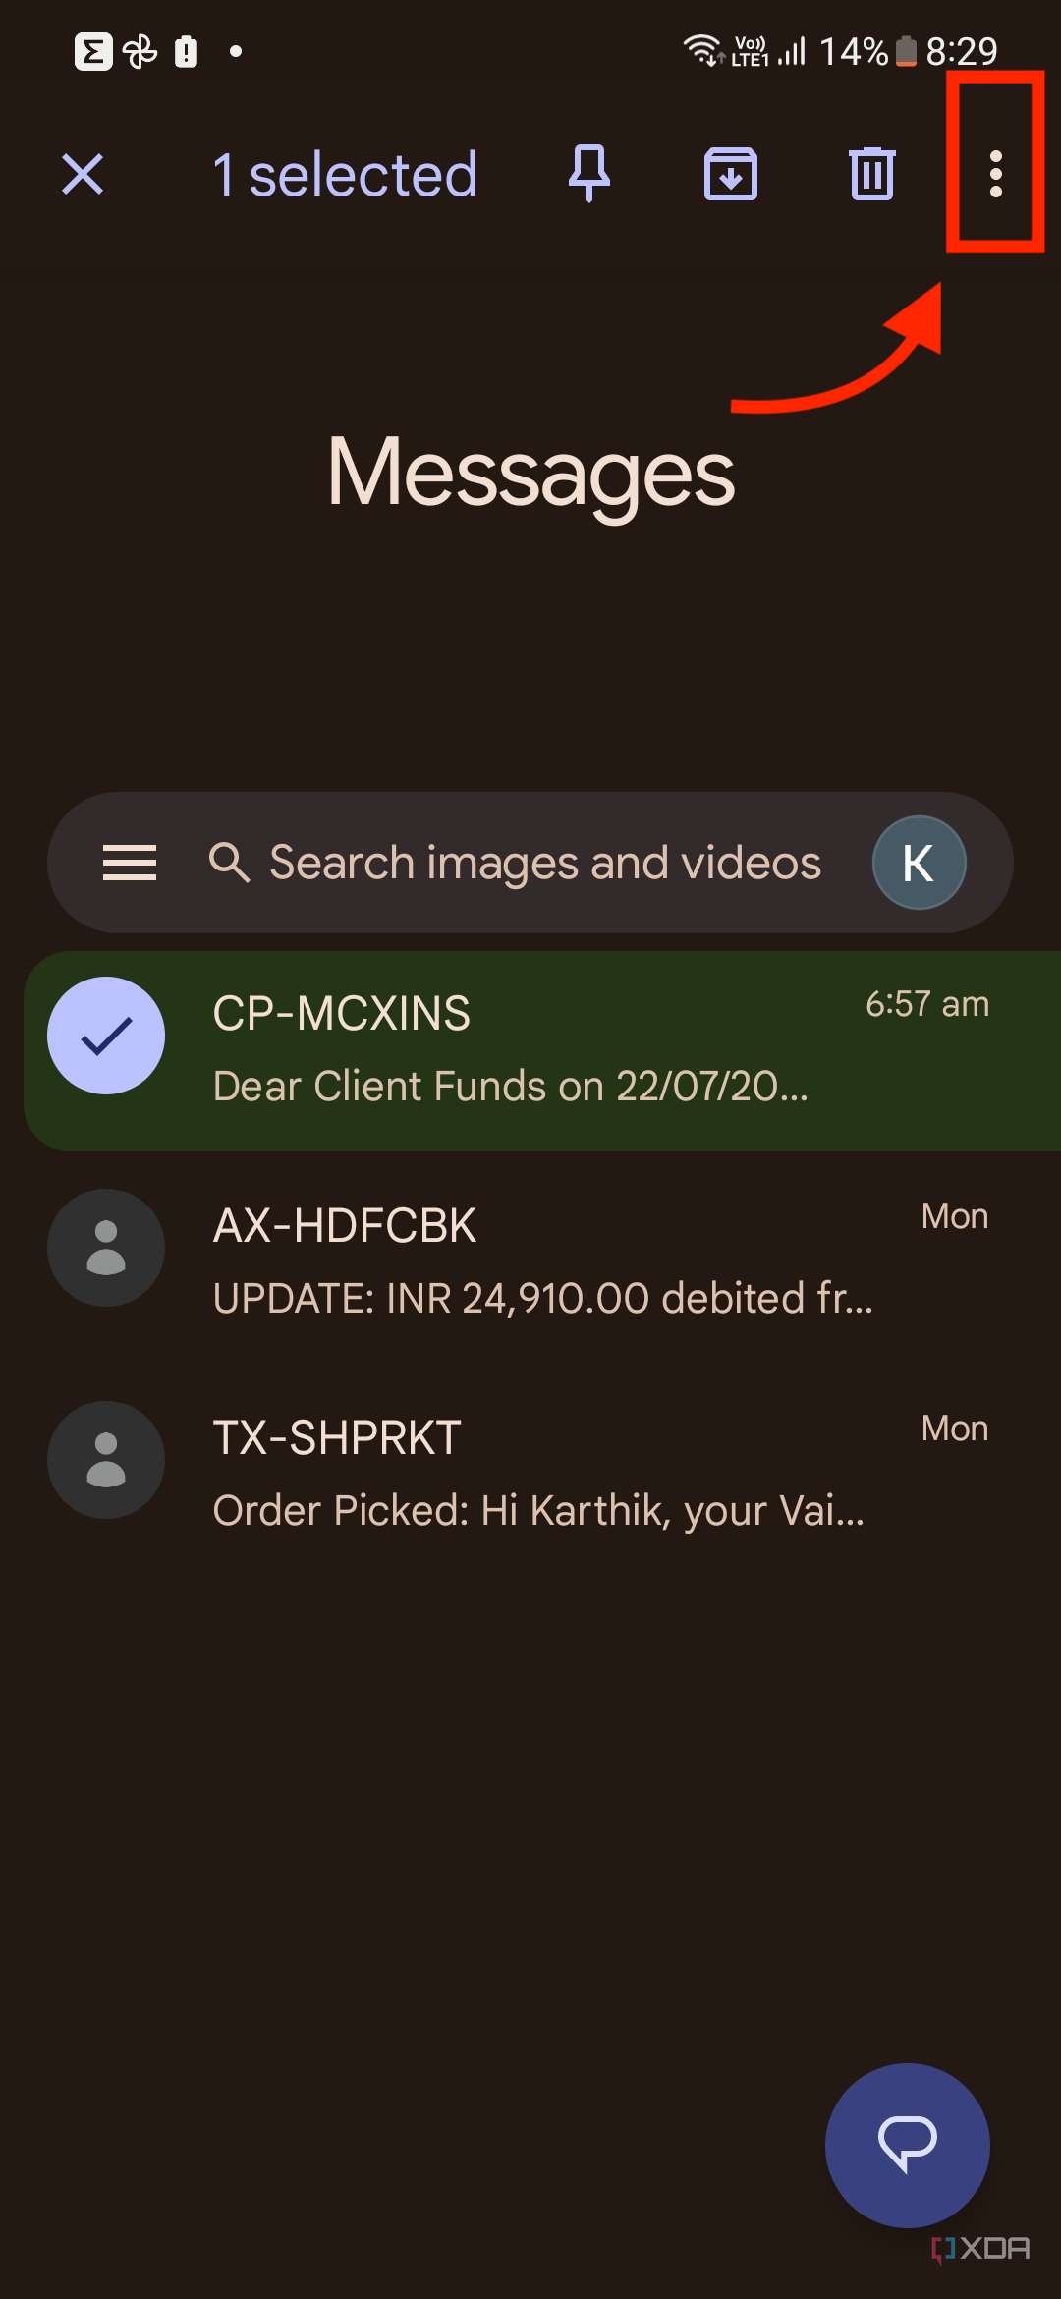Screen dimensions: 1061x2299
Task: Deselect the CP-MCXINS conversation checkmark
Action: [106, 1036]
